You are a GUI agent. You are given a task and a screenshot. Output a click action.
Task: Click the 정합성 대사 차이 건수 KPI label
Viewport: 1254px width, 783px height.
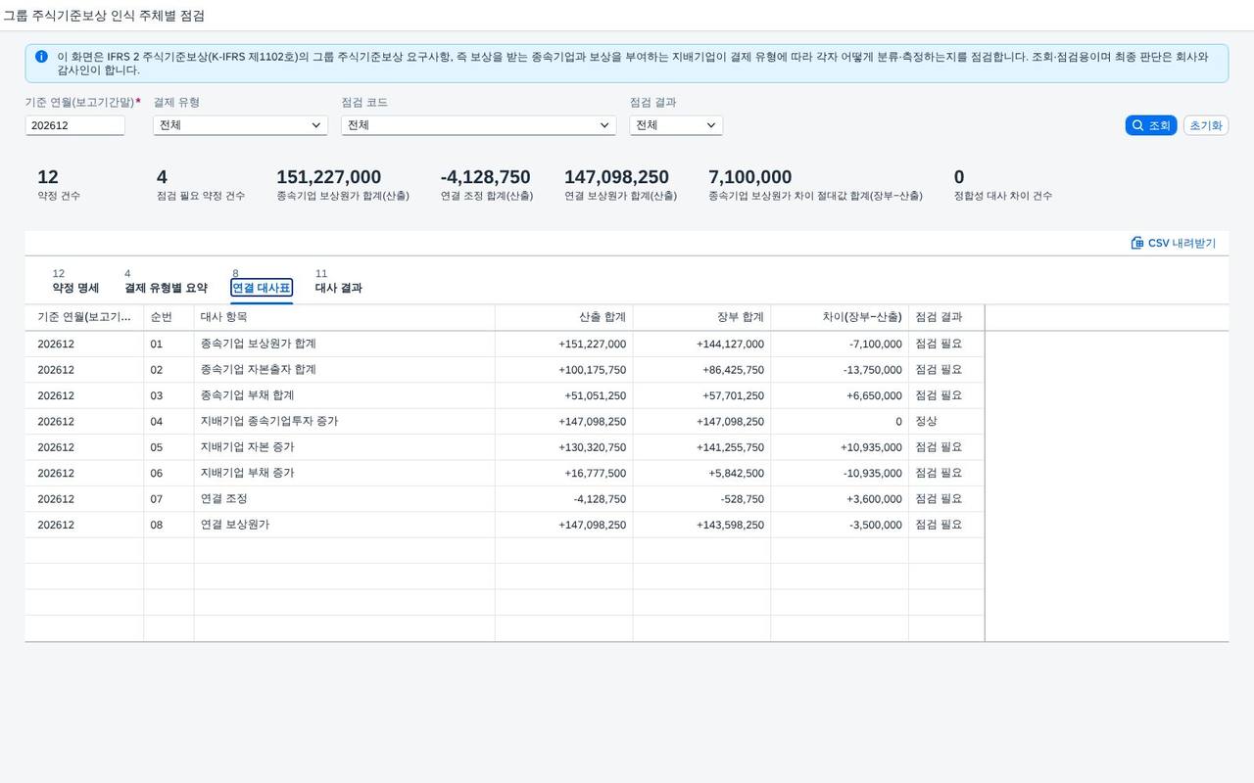[x=1003, y=196]
